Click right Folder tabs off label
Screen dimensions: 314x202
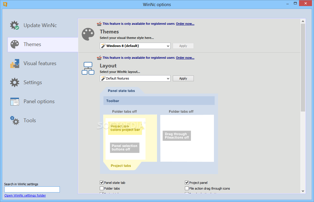click(x=181, y=112)
